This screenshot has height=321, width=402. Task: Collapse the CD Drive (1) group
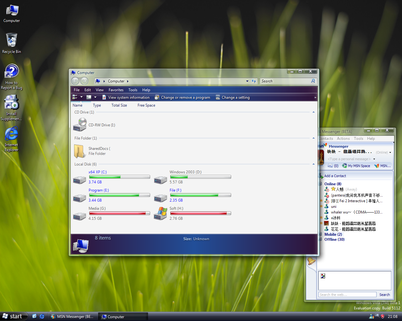pos(313,112)
